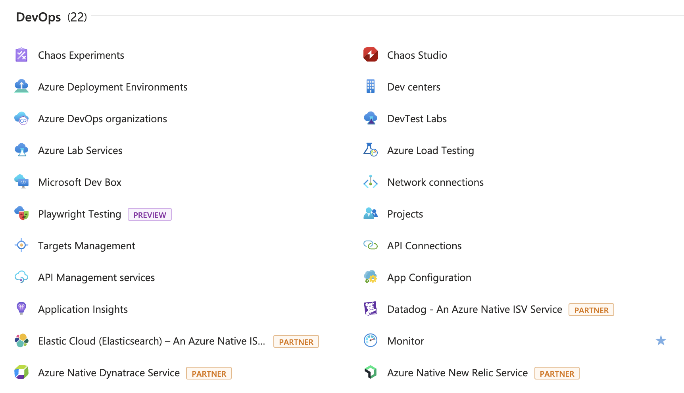Click the Azure Deployment Environments cloud icon
Image resolution: width=684 pixels, height=393 pixels.
point(21,87)
